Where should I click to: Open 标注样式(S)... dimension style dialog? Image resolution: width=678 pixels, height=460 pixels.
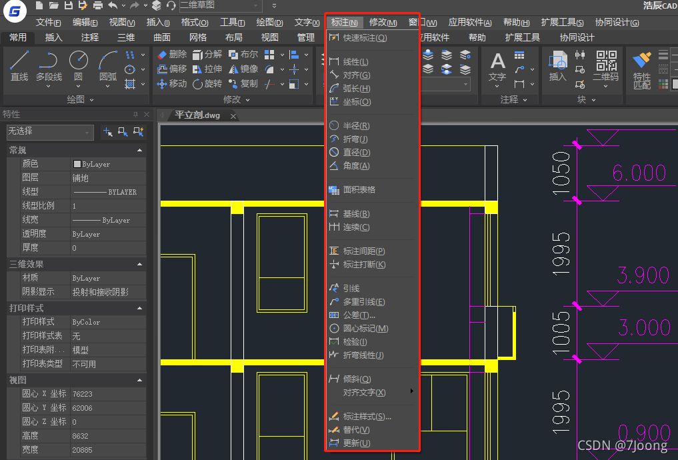pos(373,417)
